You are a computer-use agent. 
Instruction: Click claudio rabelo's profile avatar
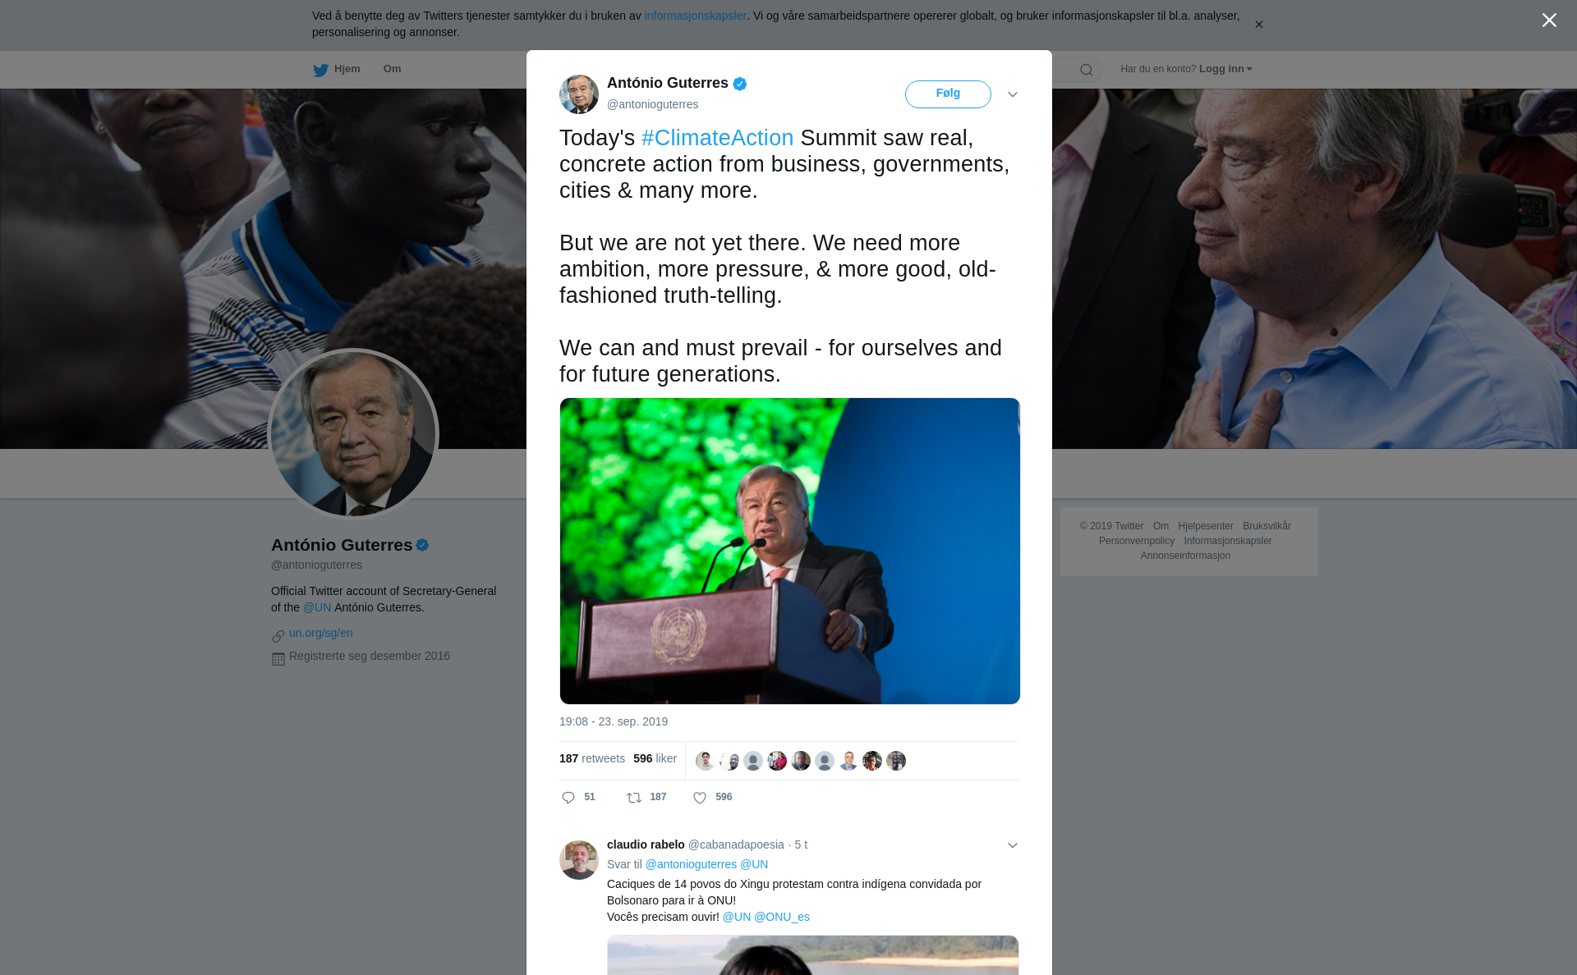(x=579, y=859)
